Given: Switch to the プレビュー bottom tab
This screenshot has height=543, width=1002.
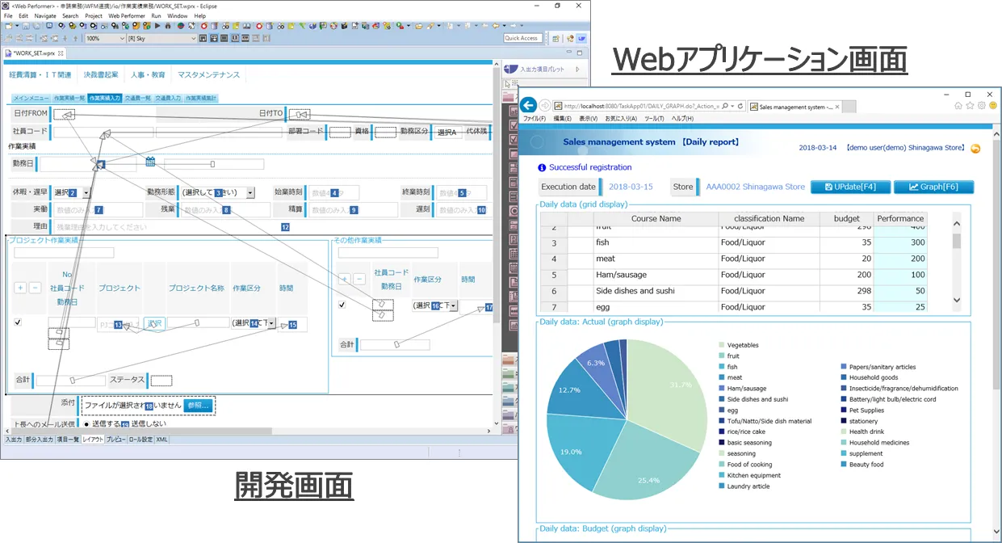Looking at the screenshot, I should click(x=115, y=440).
